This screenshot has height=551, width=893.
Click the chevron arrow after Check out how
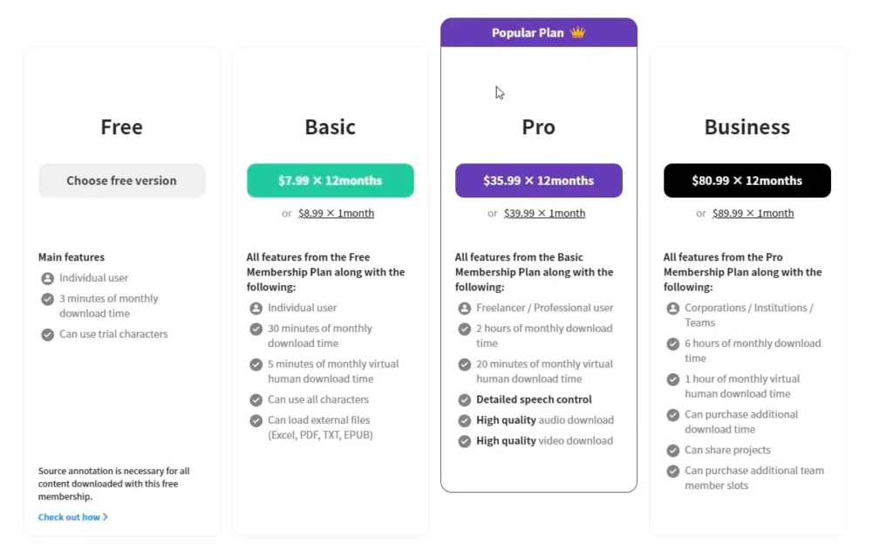[x=106, y=517]
